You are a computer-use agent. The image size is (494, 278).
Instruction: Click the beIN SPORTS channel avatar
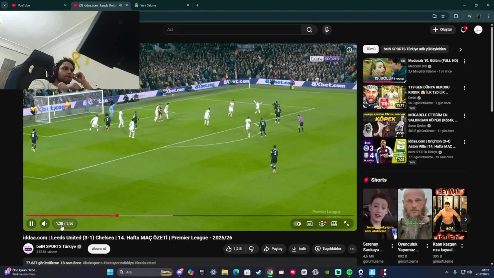pyautogui.click(x=28, y=249)
